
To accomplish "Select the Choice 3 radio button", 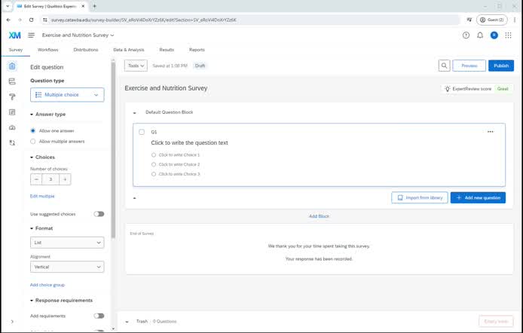I will (154, 174).
